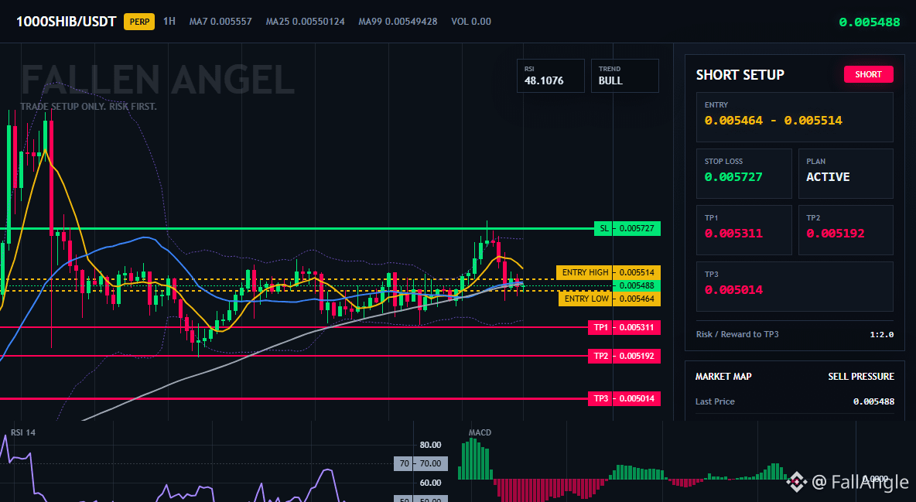Click the green SL 0.005727 chart tag
Image resolution: width=916 pixels, height=502 pixels.
tap(627, 228)
